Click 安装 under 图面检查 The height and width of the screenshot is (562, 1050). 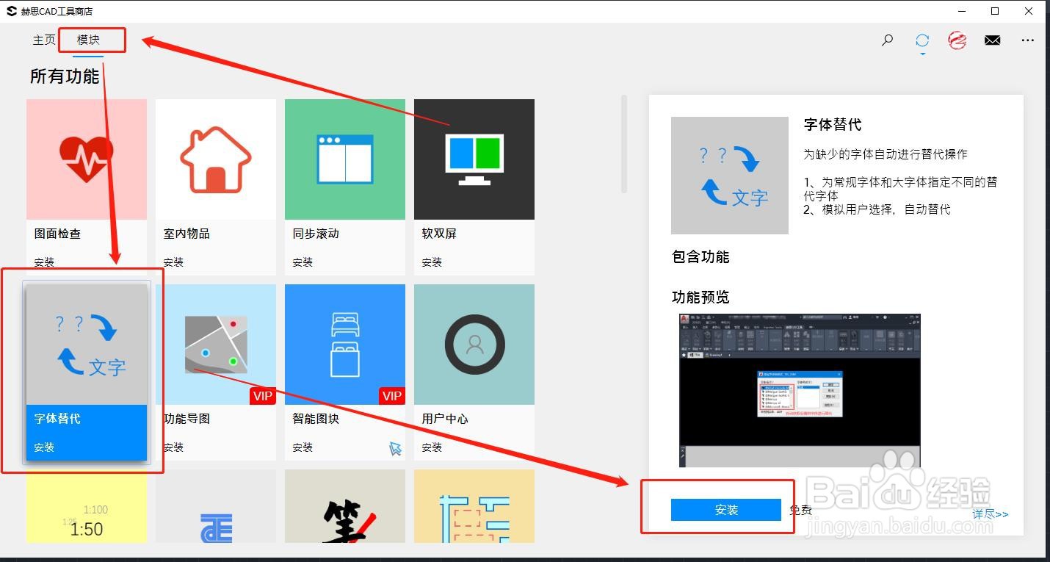pyautogui.click(x=44, y=262)
